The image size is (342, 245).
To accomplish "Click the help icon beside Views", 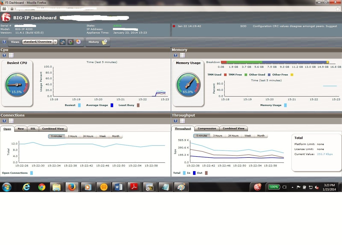I will [x=4, y=42].
